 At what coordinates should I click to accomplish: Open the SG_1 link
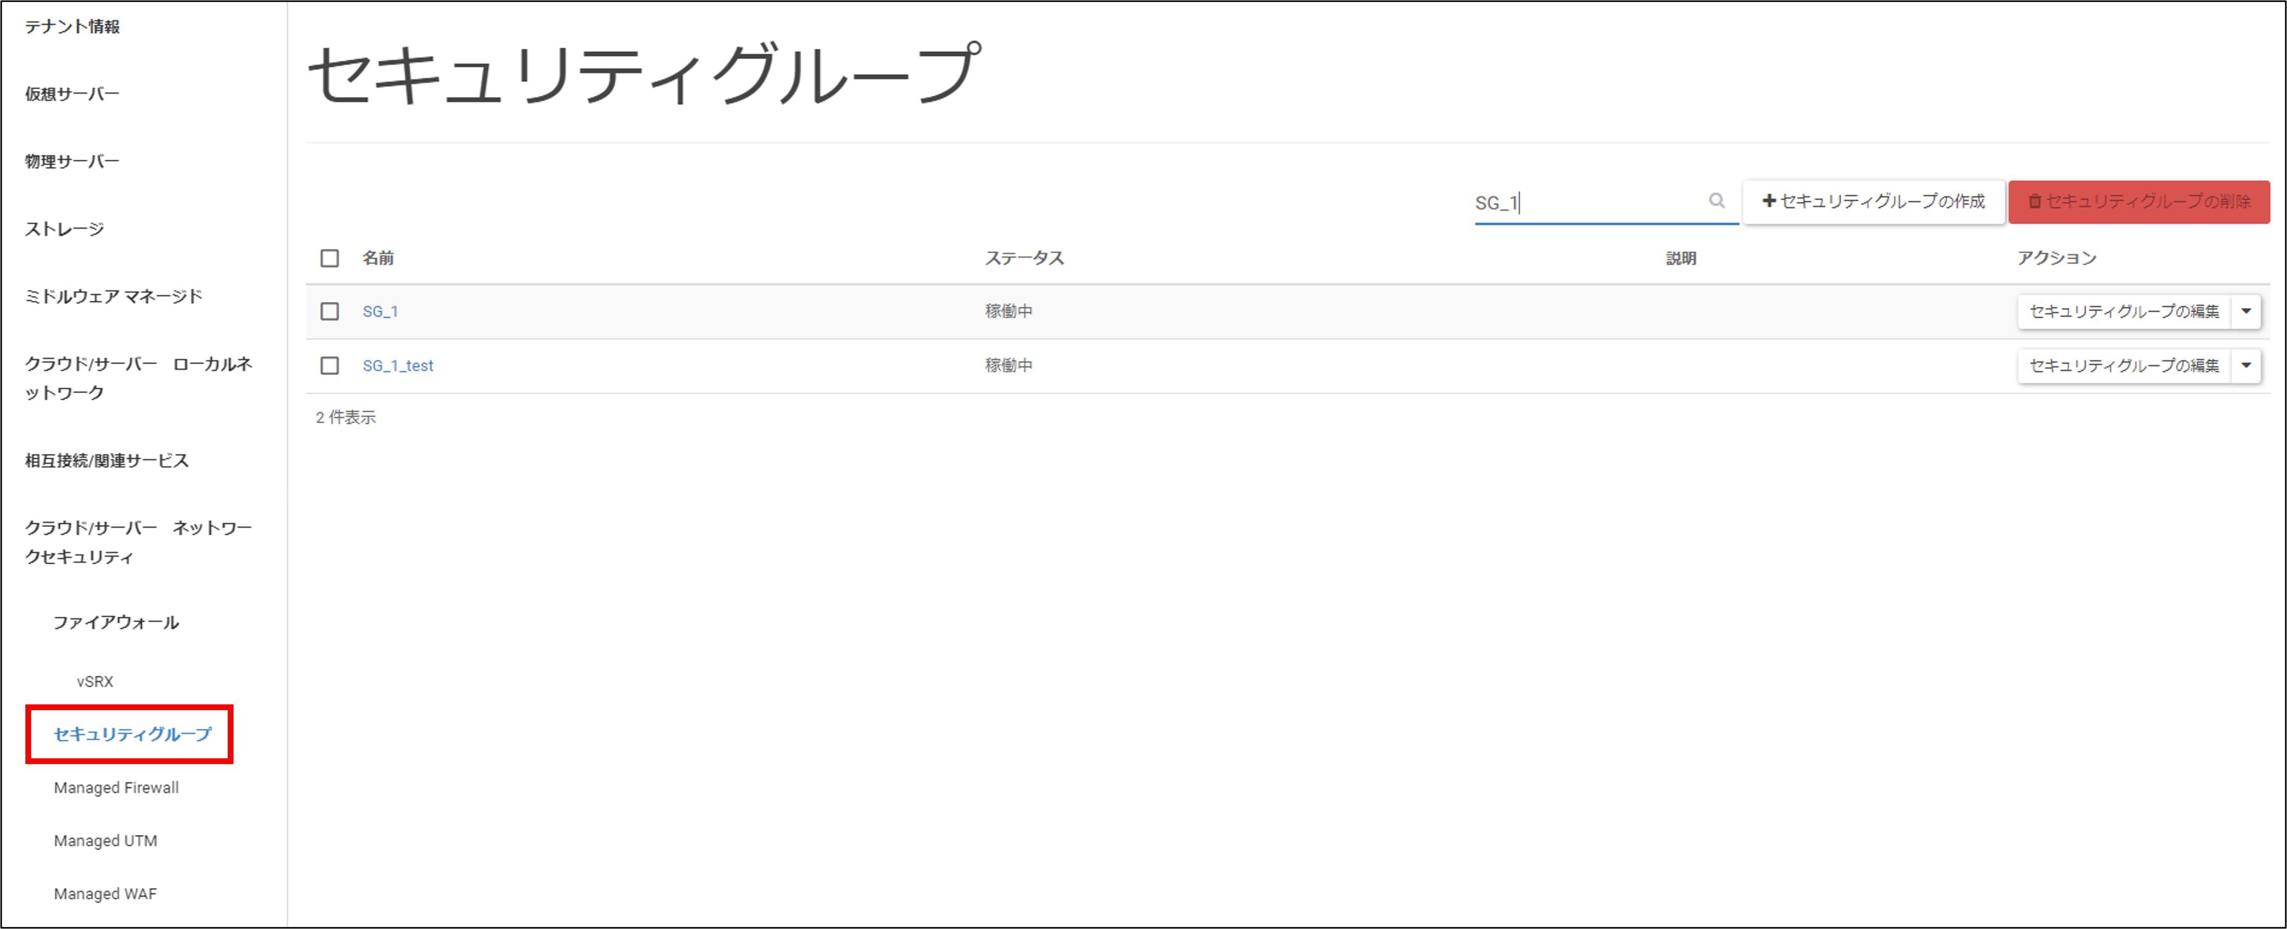point(380,311)
